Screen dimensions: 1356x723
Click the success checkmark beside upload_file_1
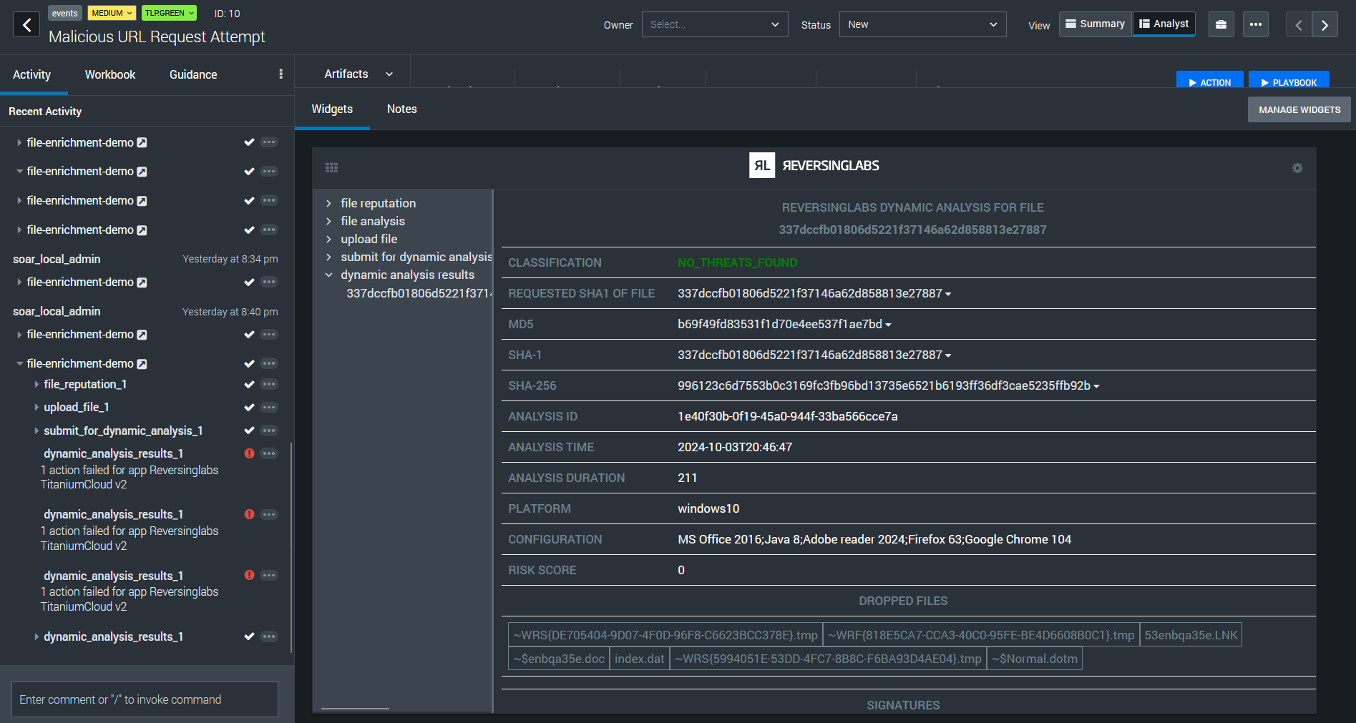tap(249, 408)
